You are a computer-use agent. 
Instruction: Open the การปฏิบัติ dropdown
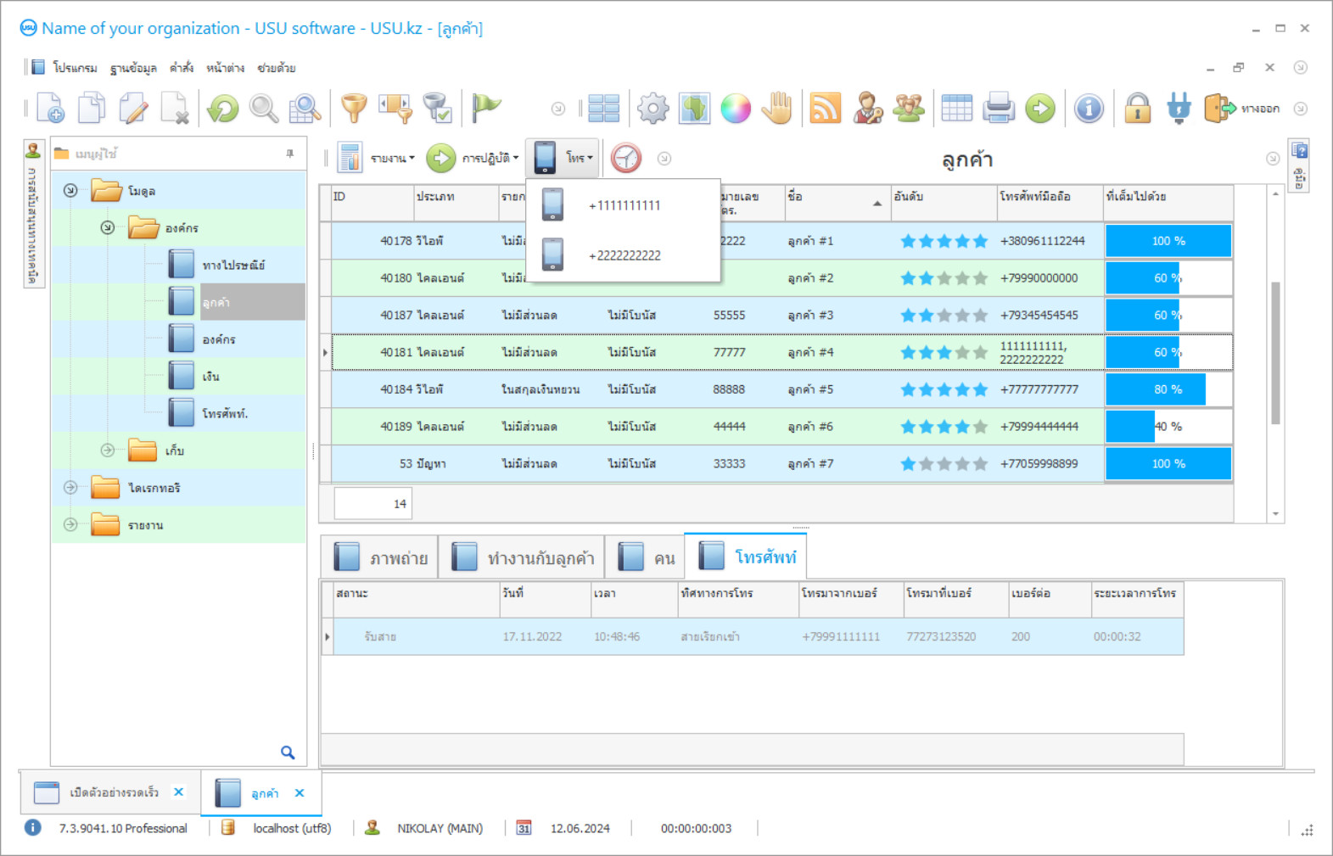473,159
